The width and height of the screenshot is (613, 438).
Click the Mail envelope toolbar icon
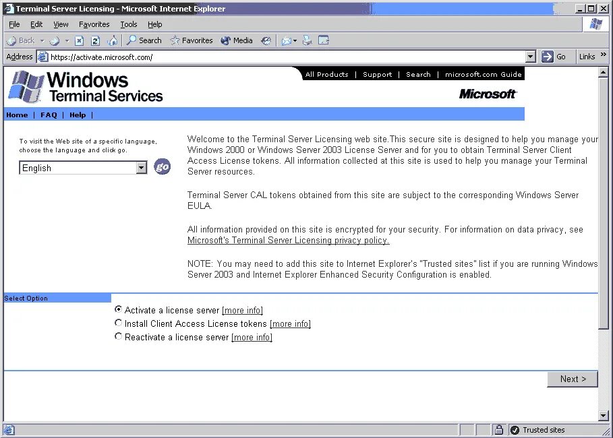pos(287,40)
